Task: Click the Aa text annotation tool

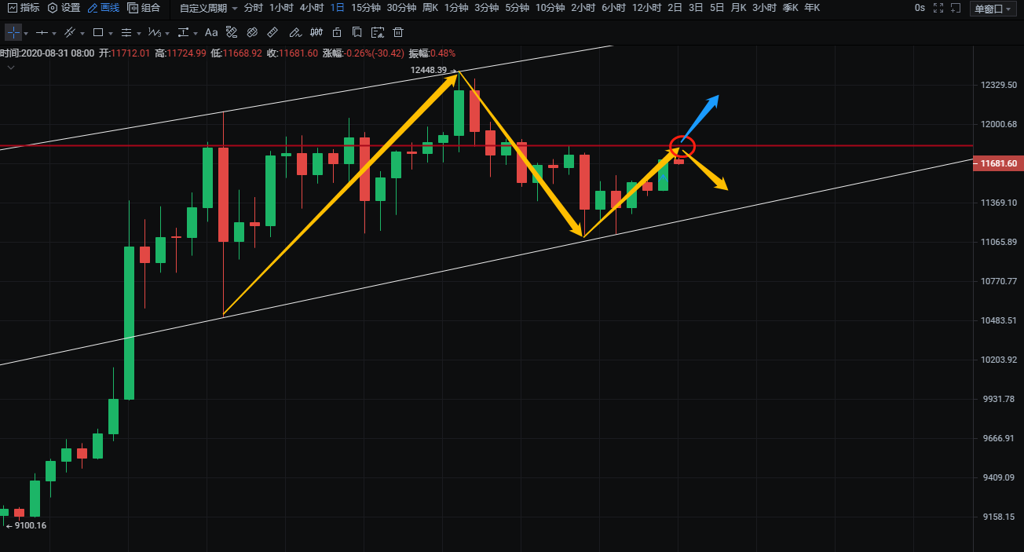Action: tap(211, 33)
